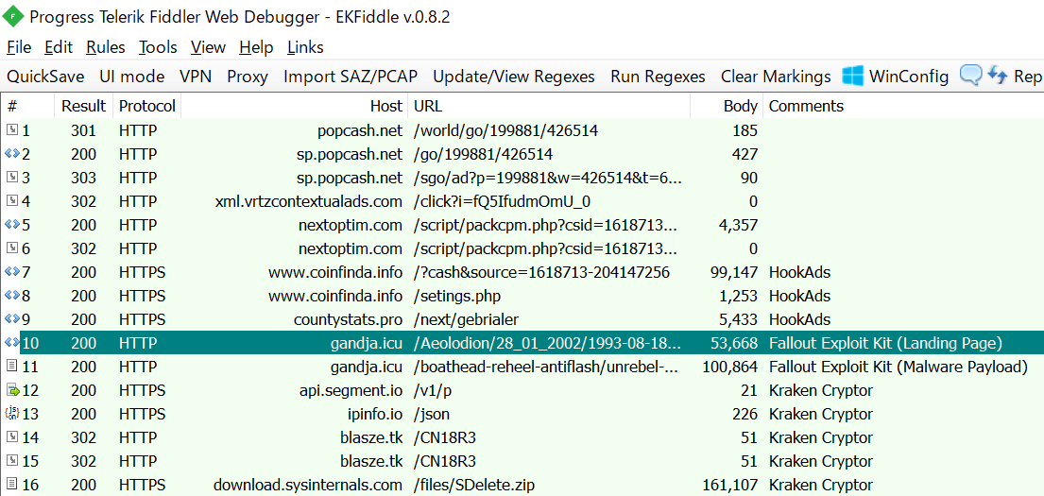Click session 1 redirect icon
This screenshot has height=496, width=1044.
tap(12, 130)
